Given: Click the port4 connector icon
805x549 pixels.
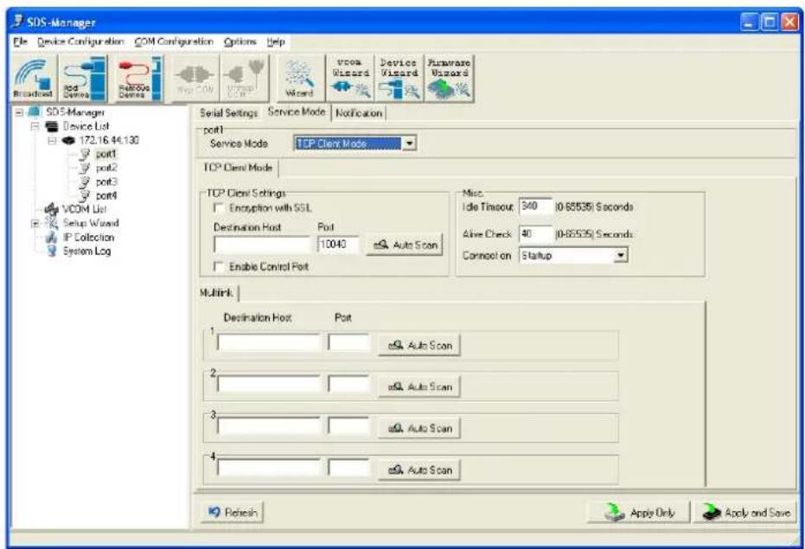Looking at the screenshot, I should [86, 195].
